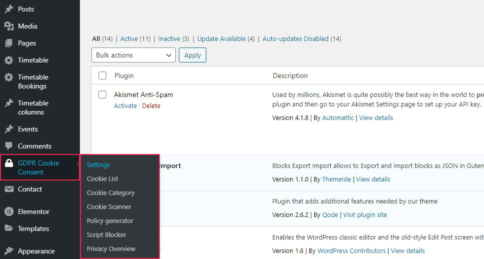Click the Timetable columns pin icon
Image resolution: width=484 pixels, height=259 pixels.
(9, 103)
